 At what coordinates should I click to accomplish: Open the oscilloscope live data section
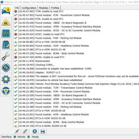click(x=6, y=33)
